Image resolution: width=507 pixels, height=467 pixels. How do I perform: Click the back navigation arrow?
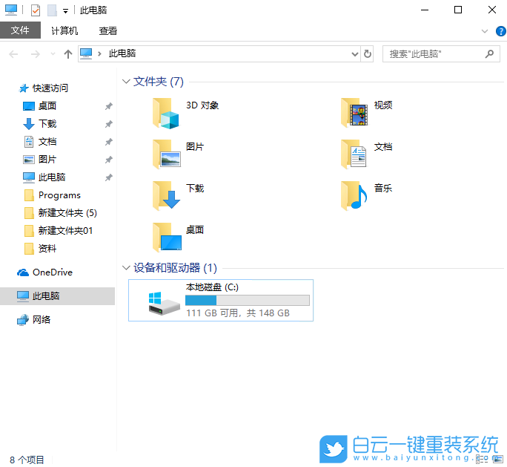tap(13, 53)
